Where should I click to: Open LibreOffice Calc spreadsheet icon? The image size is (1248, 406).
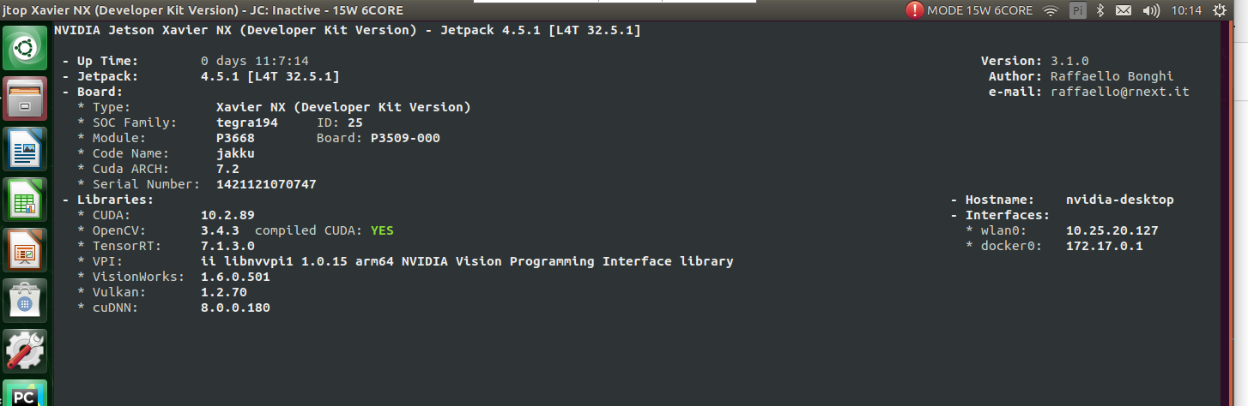(x=27, y=200)
